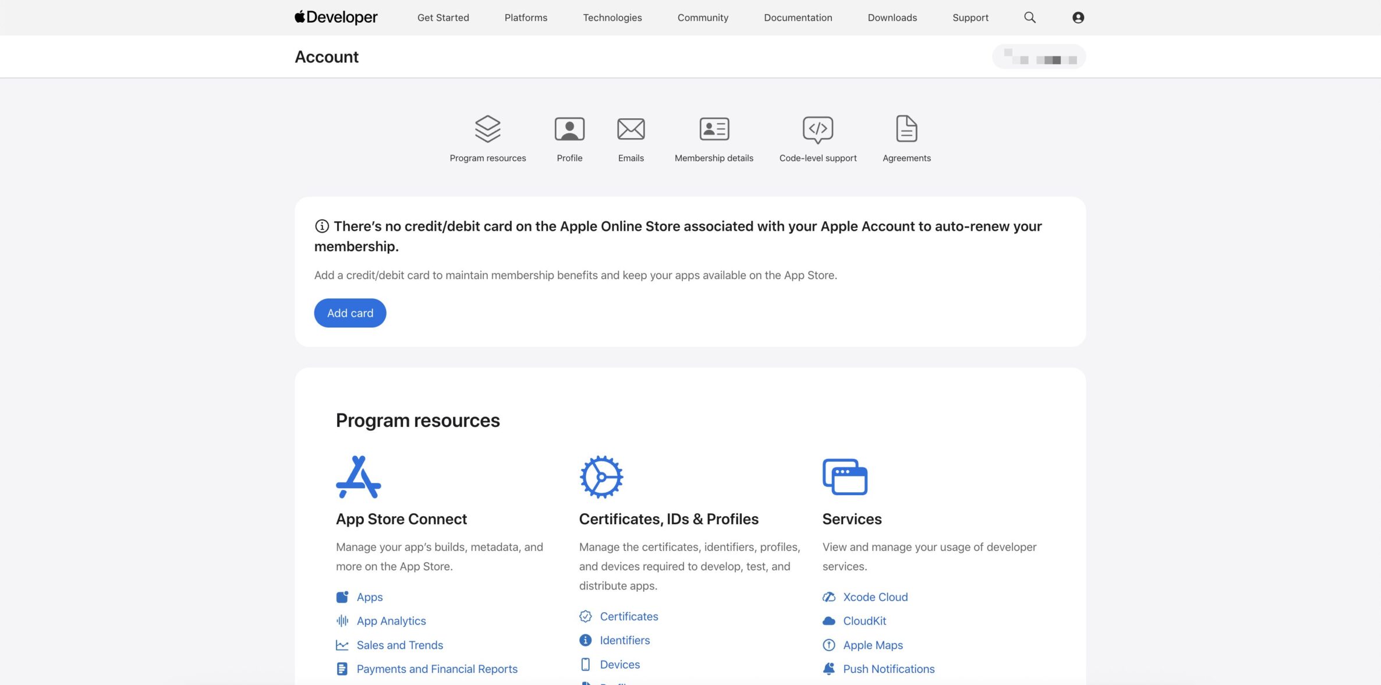Click the Xcode Cloud icon
This screenshot has height=685, width=1381.
click(x=829, y=597)
